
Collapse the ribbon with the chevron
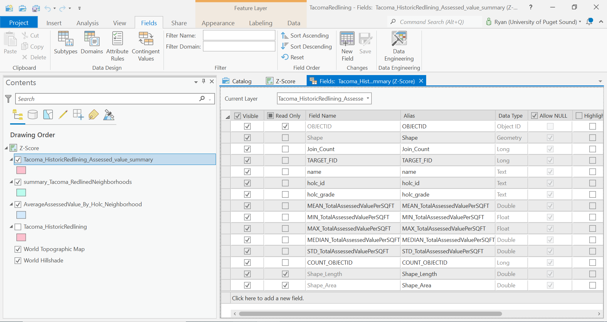point(601,21)
